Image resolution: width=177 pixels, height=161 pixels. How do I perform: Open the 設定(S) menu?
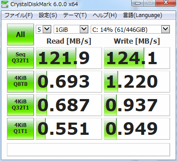[x=48, y=15]
